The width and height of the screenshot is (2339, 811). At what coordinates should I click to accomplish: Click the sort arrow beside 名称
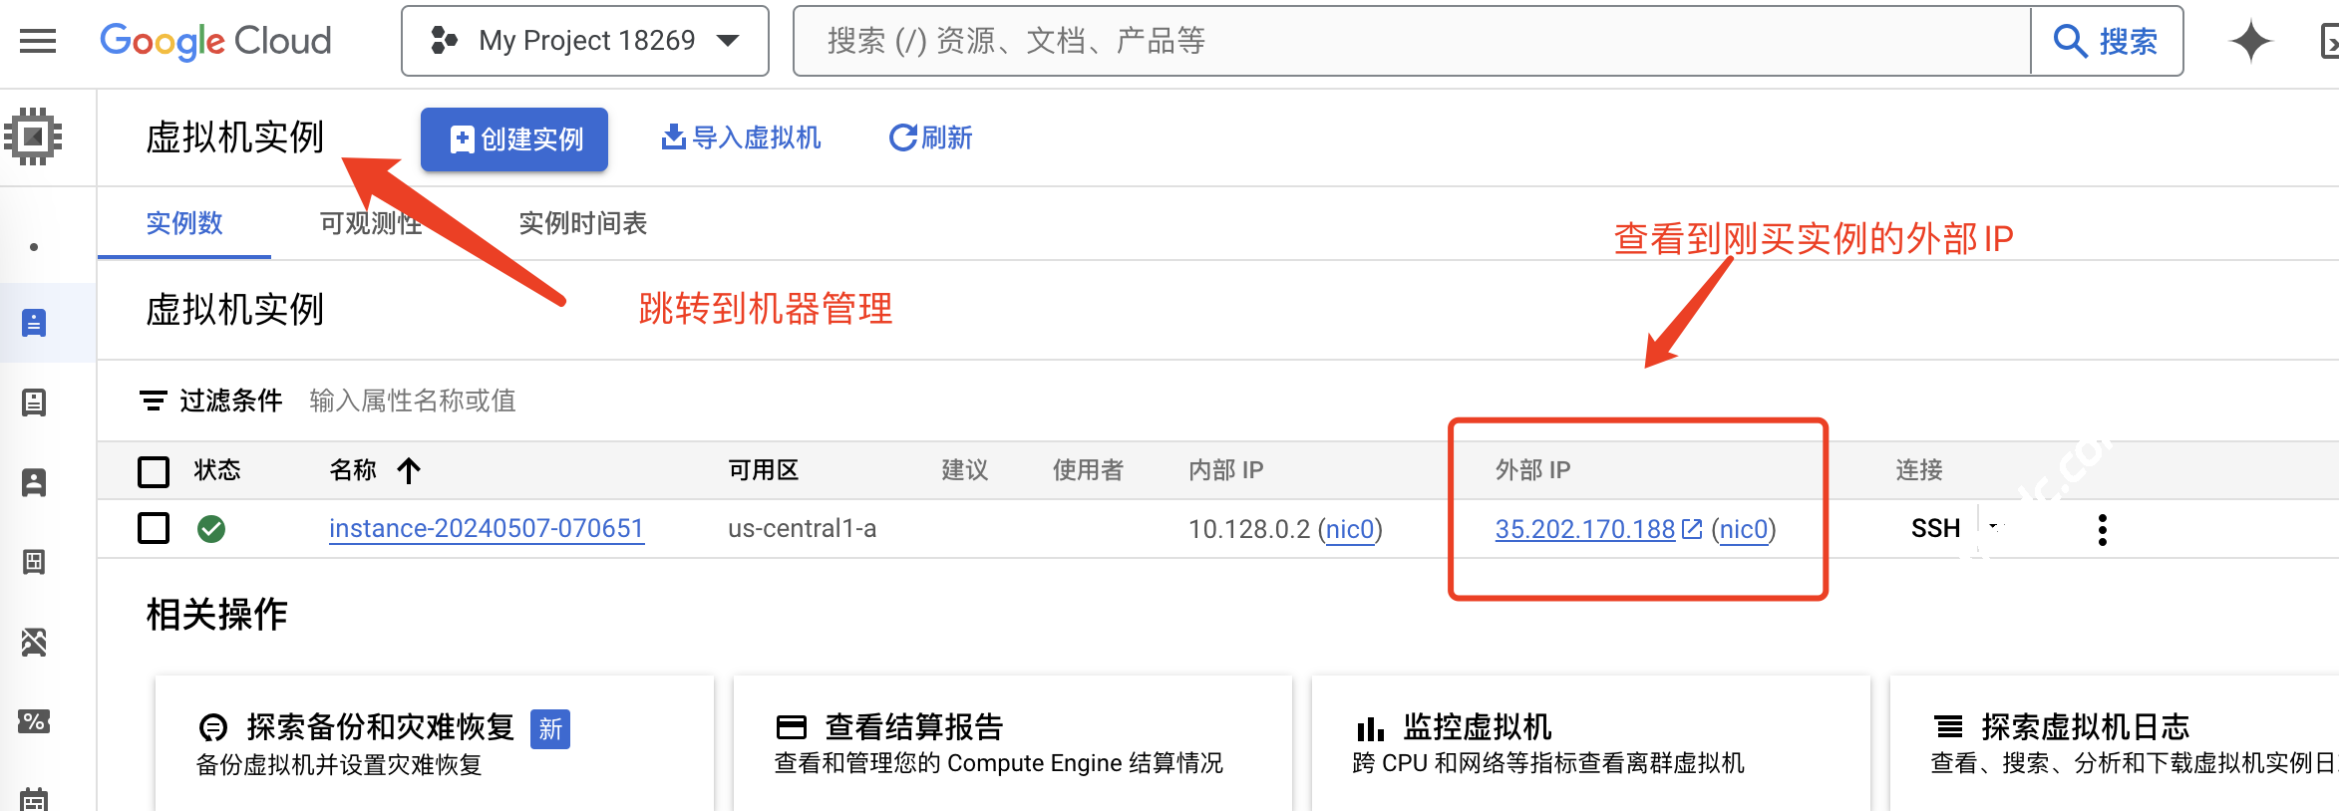click(409, 470)
